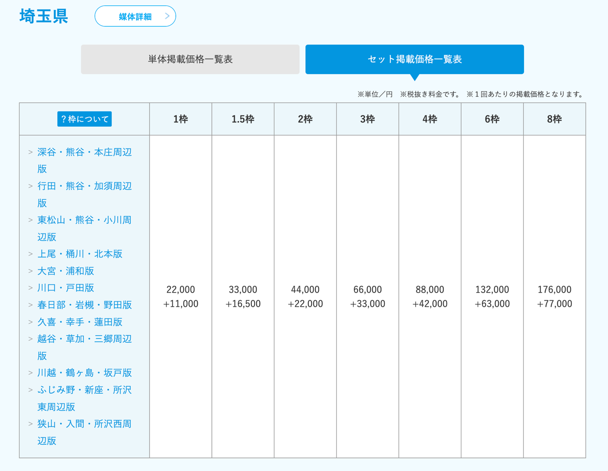This screenshot has height=471, width=608.
Task: Select the 176,000 price value
Action: (555, 290)
